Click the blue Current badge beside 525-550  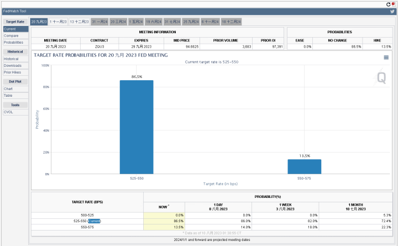click(x=94, y=221)
